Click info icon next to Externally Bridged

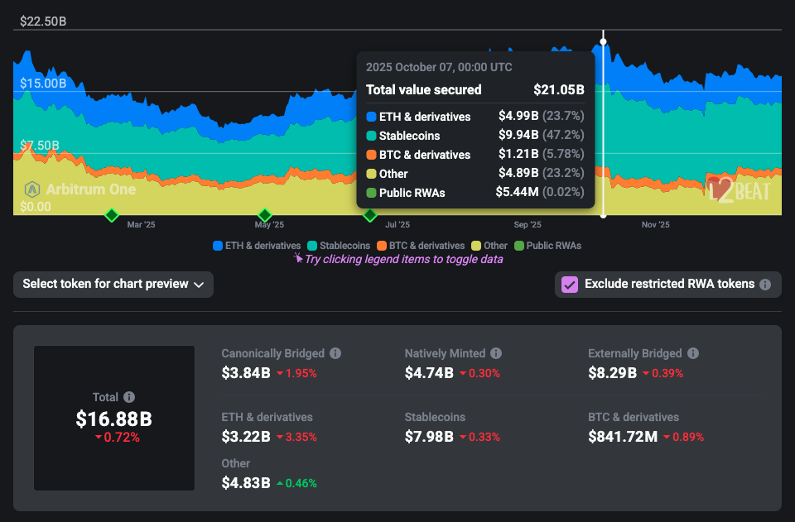[x=693, y=353]
